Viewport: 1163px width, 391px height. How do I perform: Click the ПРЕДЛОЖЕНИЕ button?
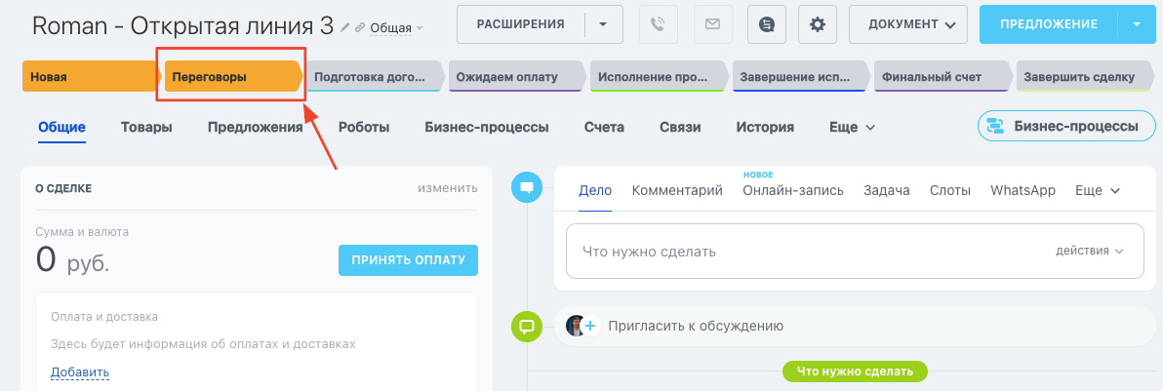[1048, 24]
